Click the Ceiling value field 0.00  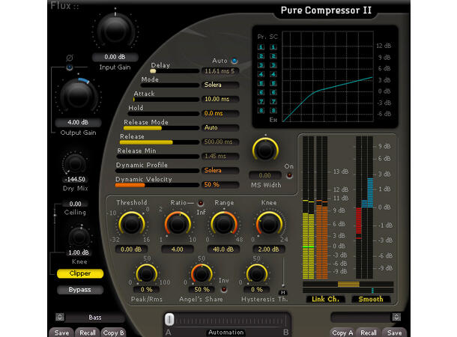(x=76, y=204)
